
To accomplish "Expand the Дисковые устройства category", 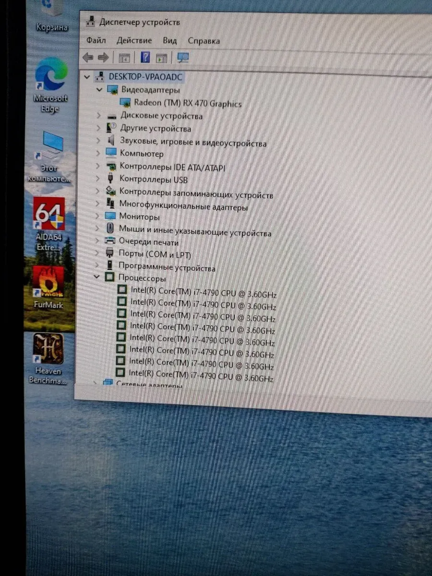I will 98,116.
